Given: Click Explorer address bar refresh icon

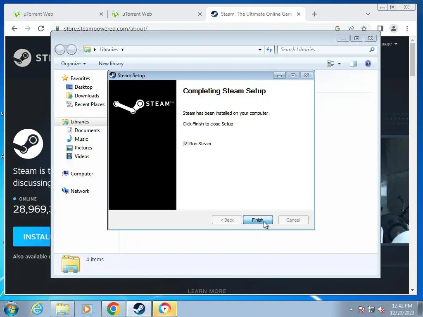Looking at the screenshot, I should pyautogui.click(x=269, y=50).
